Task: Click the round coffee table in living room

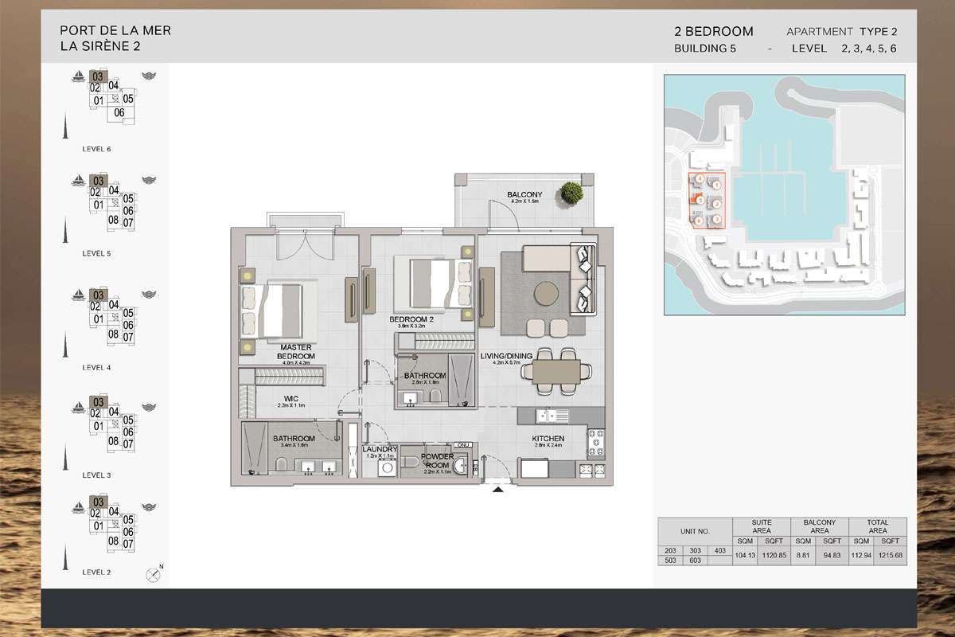Action: [548, 294]
